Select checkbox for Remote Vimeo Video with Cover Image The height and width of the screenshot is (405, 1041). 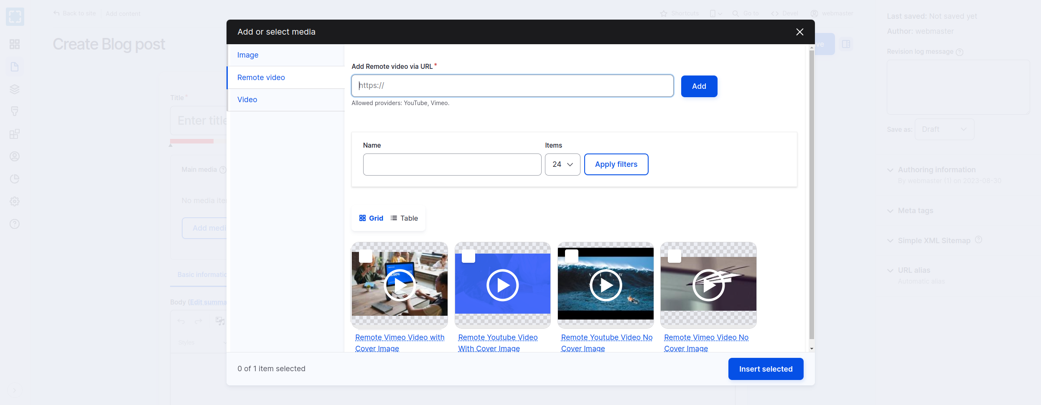[366, 256]
